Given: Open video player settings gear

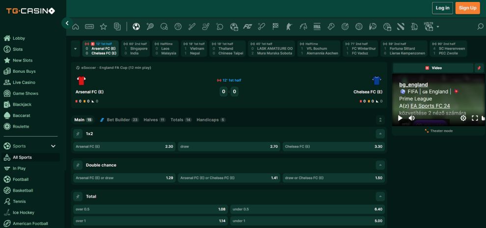Looking at the screenshot, I should click(463, 118).
